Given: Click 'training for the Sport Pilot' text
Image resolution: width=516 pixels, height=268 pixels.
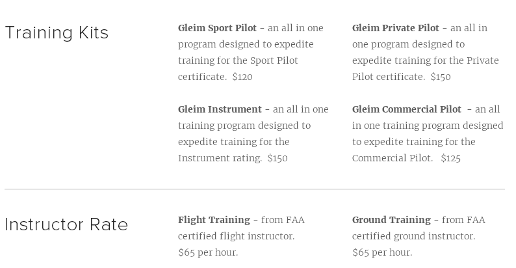Looking at the screenshot, I should (238, 60).
